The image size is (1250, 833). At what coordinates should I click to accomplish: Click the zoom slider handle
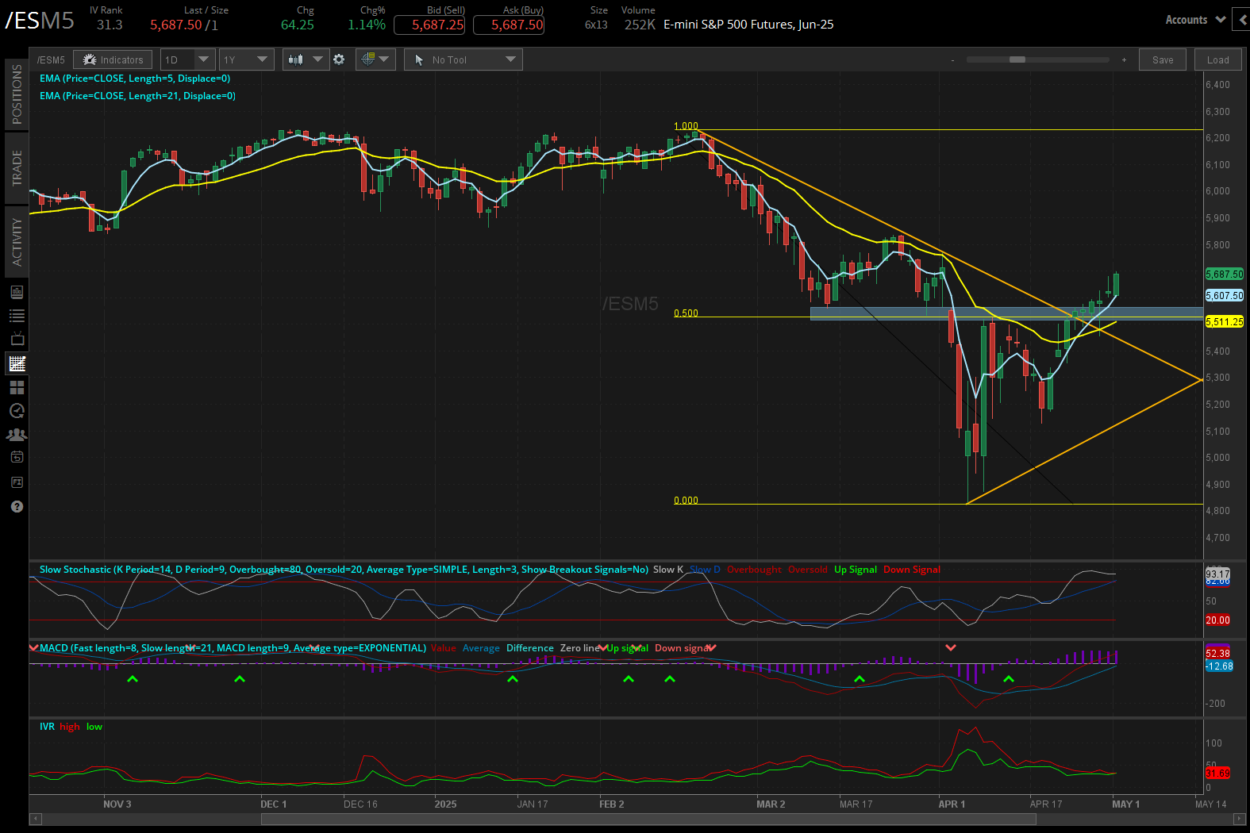point(1017,59)
